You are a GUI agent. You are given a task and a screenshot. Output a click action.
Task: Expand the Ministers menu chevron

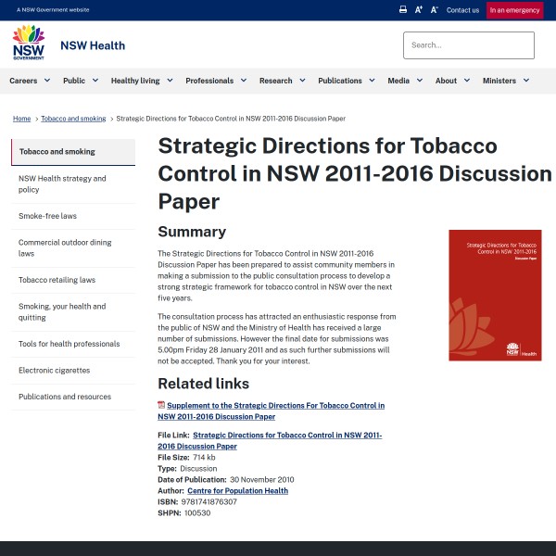tap(526, 81)
